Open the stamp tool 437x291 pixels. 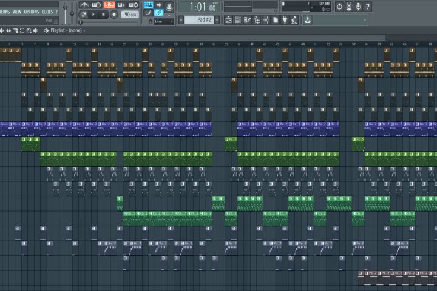(169, 6)
